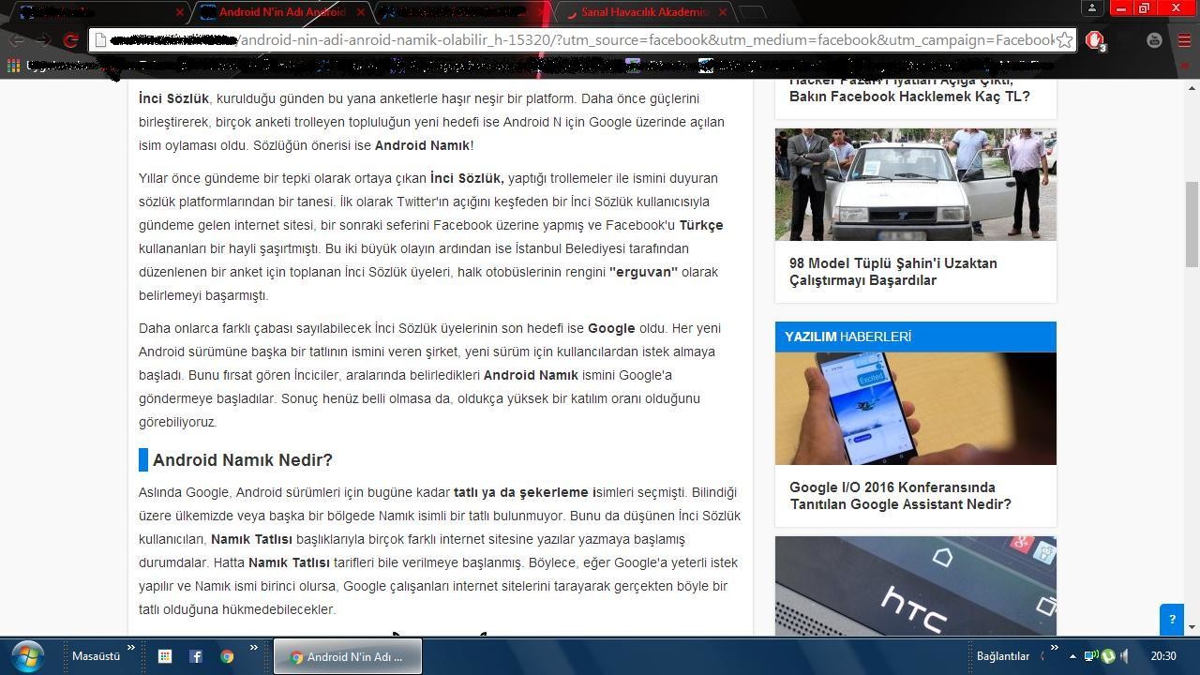1200x675 pixels.
Task: Open the Google Assistant phone thumbnail
Action: (x=916, y=409)
